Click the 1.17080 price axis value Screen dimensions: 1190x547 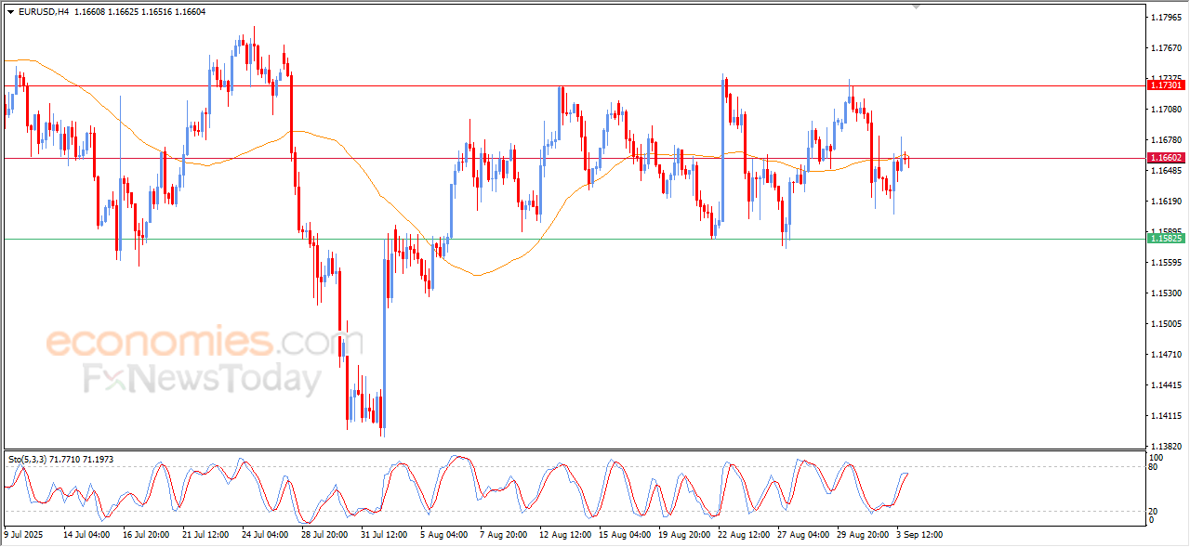(x=1166, y=110)
